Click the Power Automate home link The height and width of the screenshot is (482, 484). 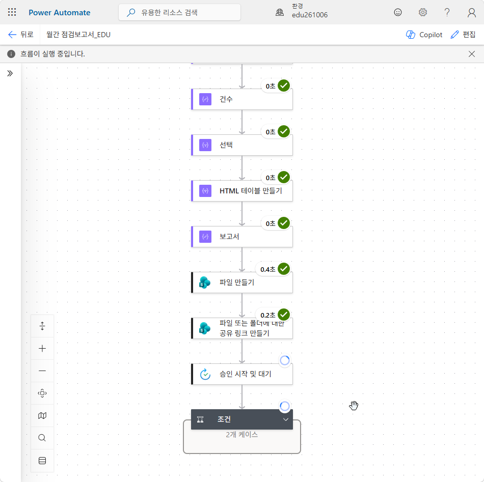(x=59, y=13)
